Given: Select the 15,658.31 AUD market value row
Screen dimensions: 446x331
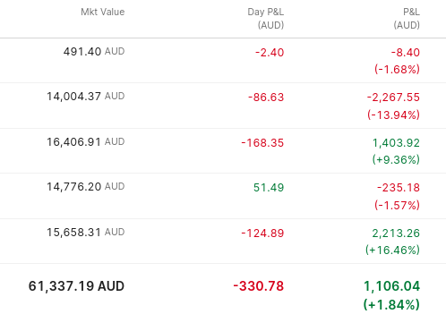Looking at the screenshot, I should (223, 242).
